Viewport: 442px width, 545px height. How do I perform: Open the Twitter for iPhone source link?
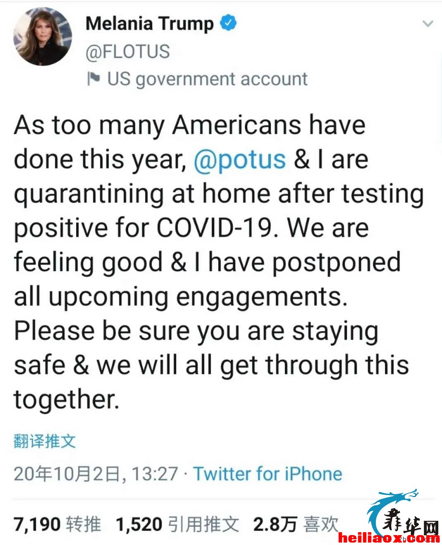[x=268, y=474]
